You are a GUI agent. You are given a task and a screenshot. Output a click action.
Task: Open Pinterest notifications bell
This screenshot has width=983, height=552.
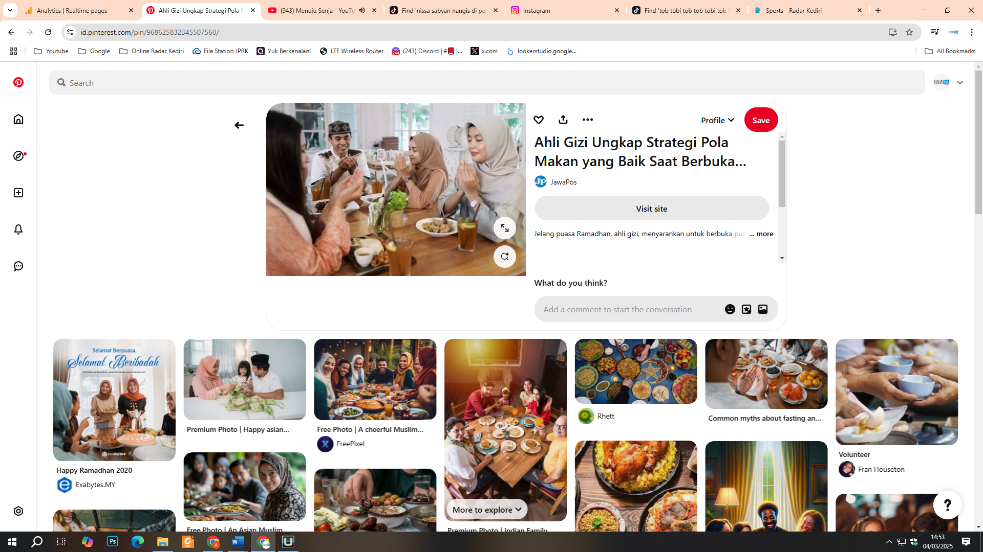click(x=18, y=229)
